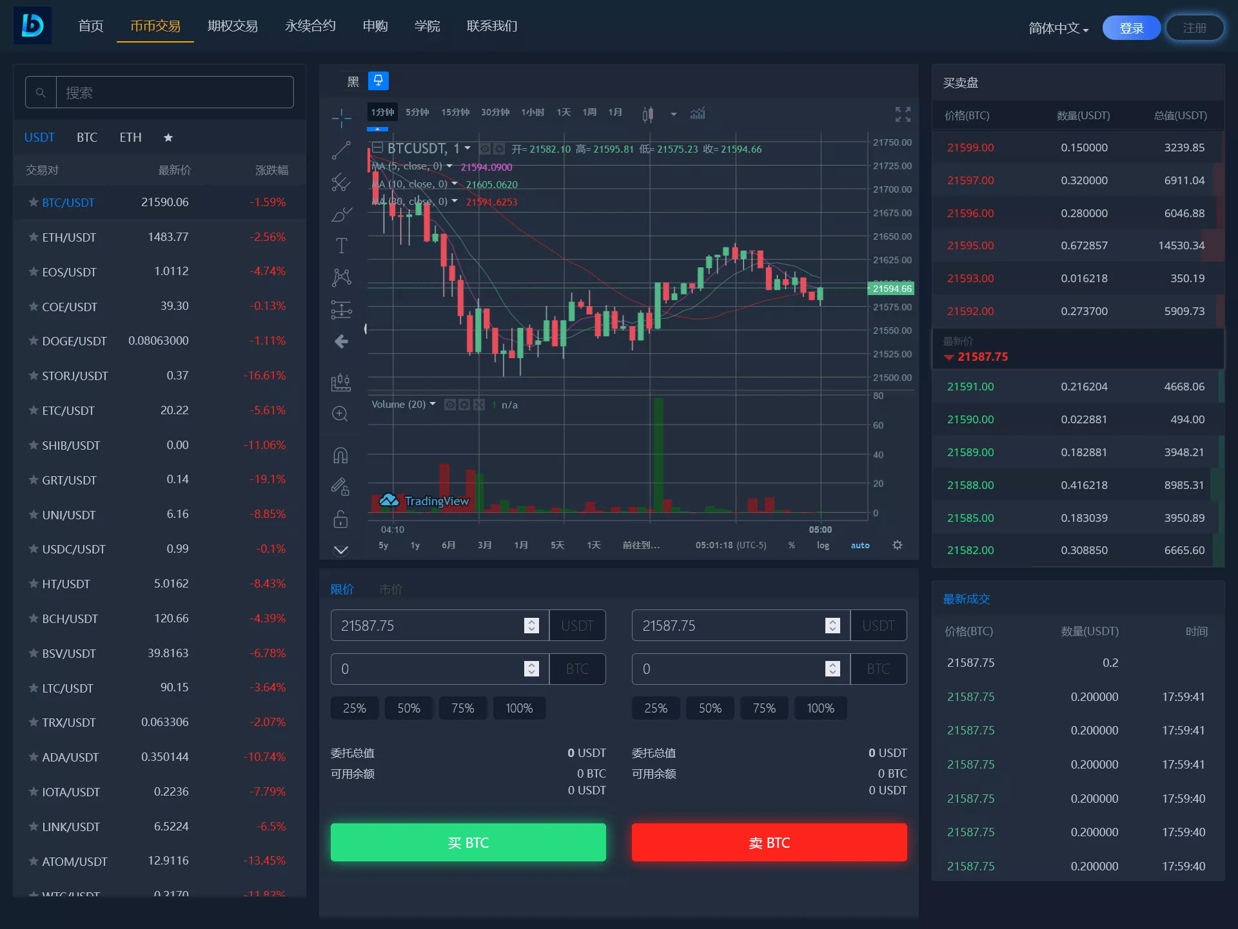Click 买 BTC green buy button
This screenshot has height=929, width=1238.
pyautogui.click(x=467, y=841)
